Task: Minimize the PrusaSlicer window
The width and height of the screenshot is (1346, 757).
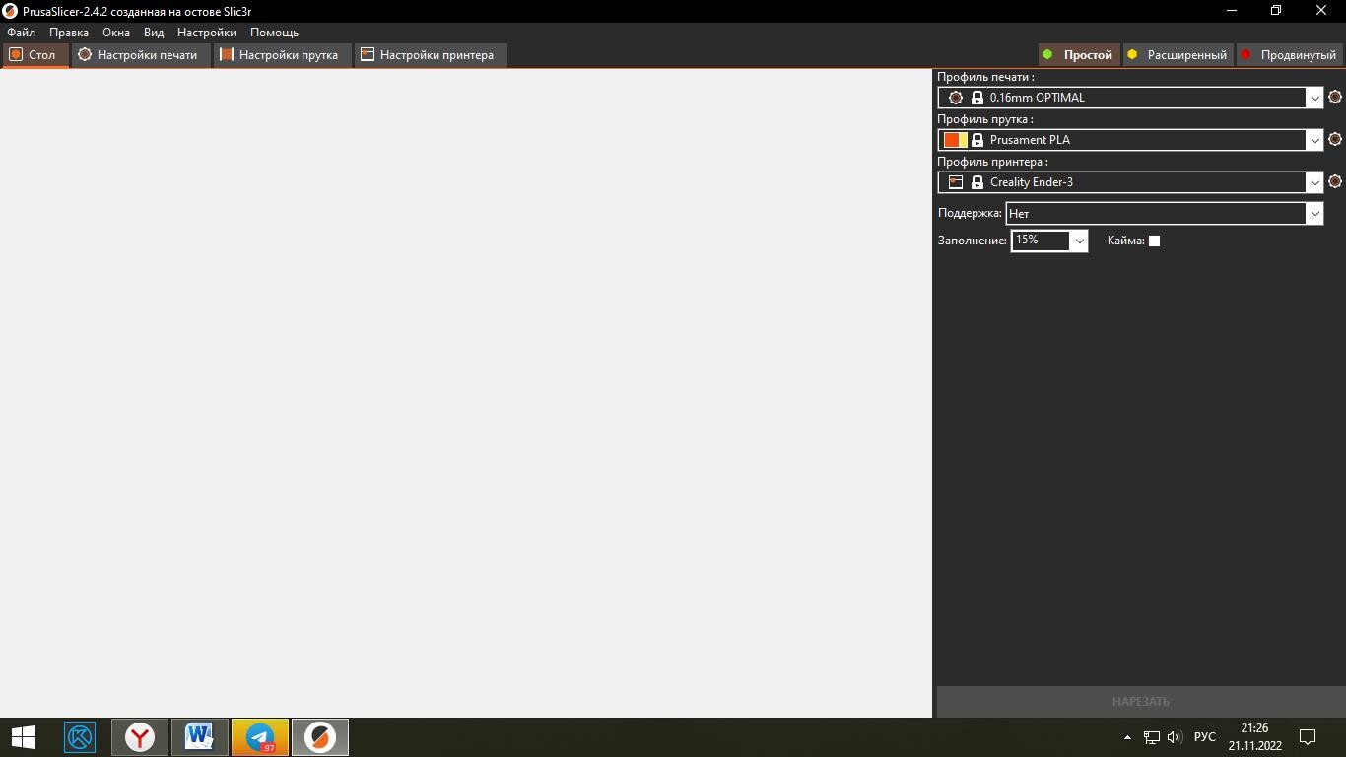Action: (1231, 11)
